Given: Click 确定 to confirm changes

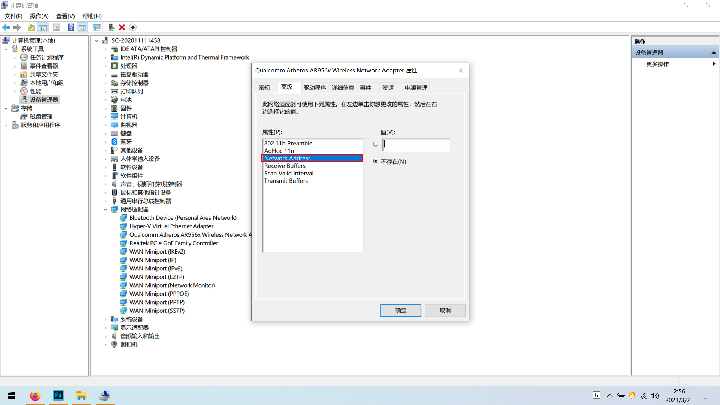Looking at the screenshot, I should click(400, 310).
